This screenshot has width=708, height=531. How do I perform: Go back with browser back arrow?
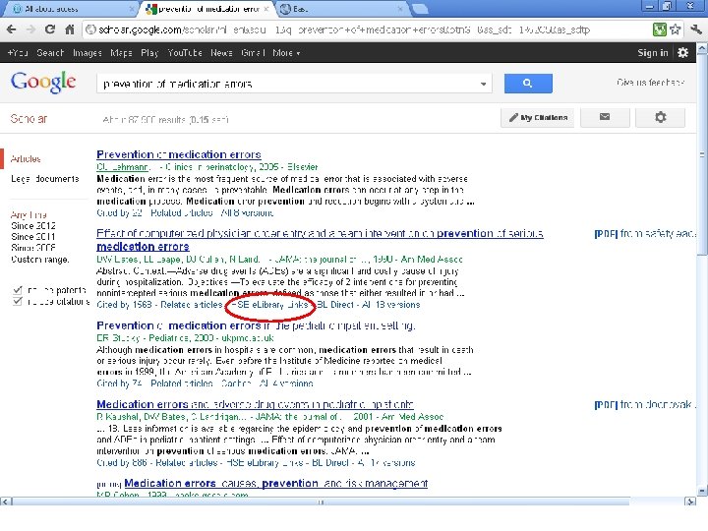(x=11, y=29)
